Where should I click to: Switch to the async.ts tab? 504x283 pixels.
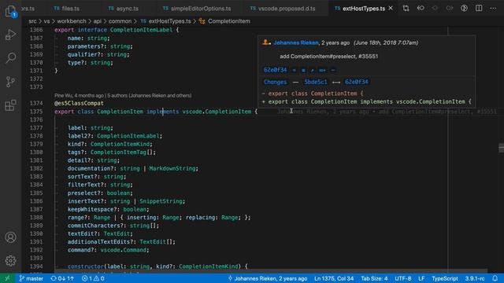(124, 9)
